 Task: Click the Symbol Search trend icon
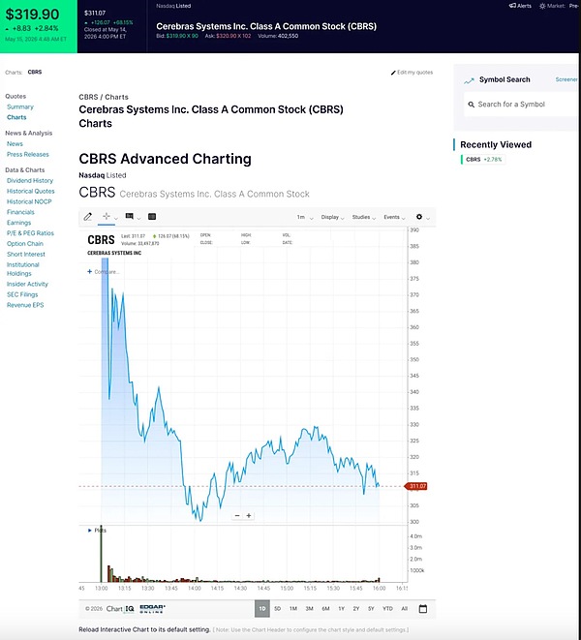(469, 80)
